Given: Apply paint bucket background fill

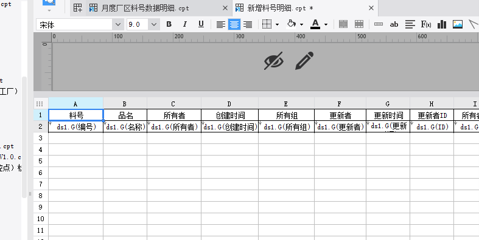Looking at the screenshot, I should pos(292,24).
